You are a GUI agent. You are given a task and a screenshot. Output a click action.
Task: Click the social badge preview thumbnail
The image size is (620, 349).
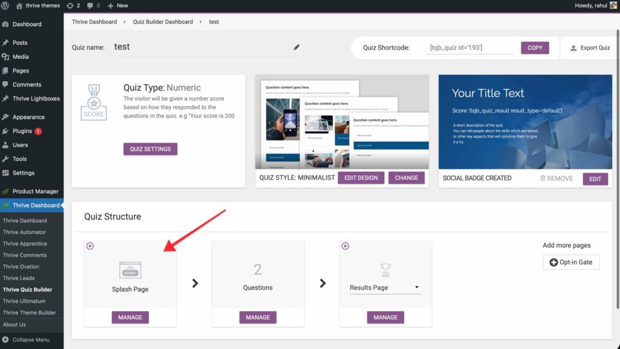524,122
